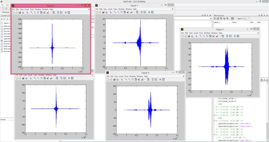Click the Print icon in Figure 2
This screenshot has width=269, height=142.
click(x=23, y=12)
